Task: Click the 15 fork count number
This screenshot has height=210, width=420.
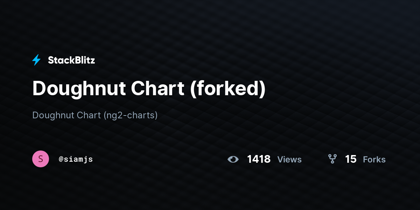Action: pyautogui.click(x=351, y=159)
